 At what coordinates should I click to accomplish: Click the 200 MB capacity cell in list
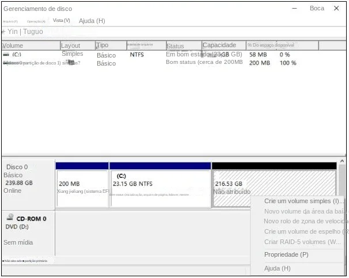coord(260,63)
